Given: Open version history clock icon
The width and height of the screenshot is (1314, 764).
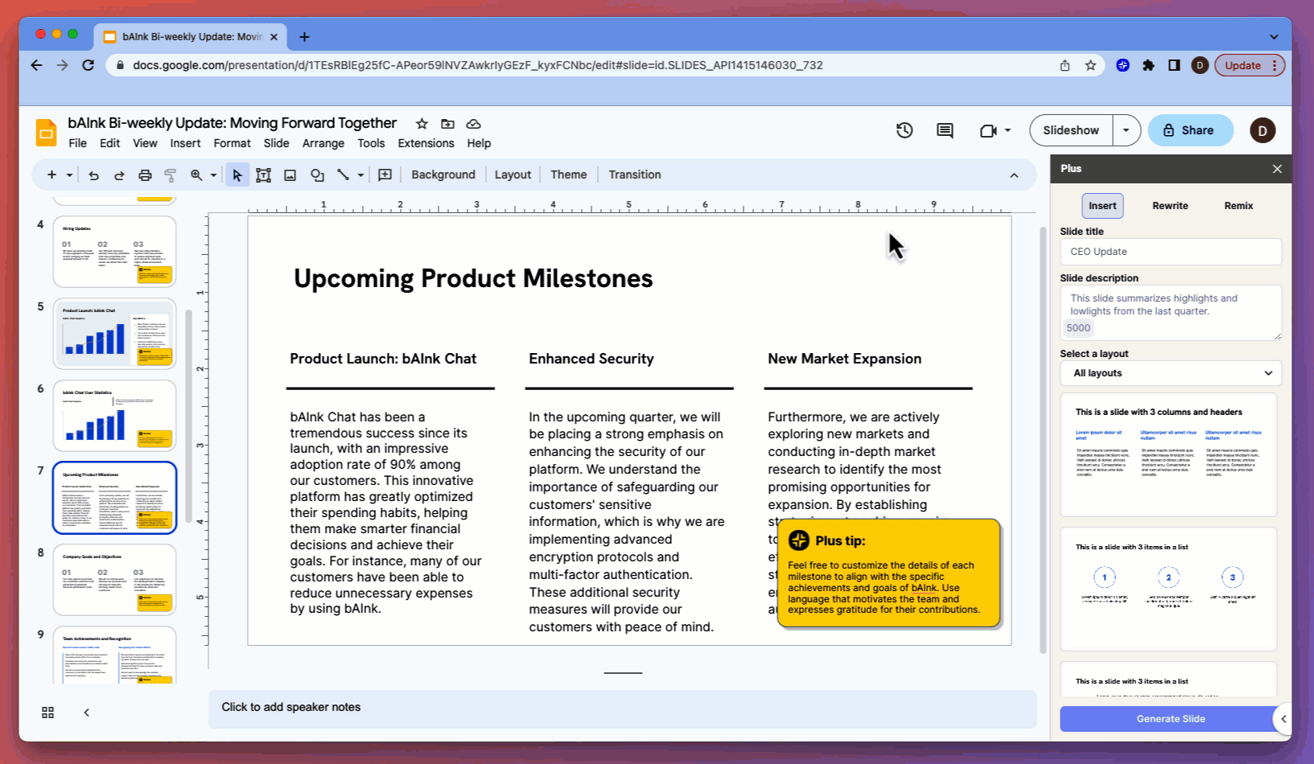Looking at the screenshot, I should click(904, 130).
